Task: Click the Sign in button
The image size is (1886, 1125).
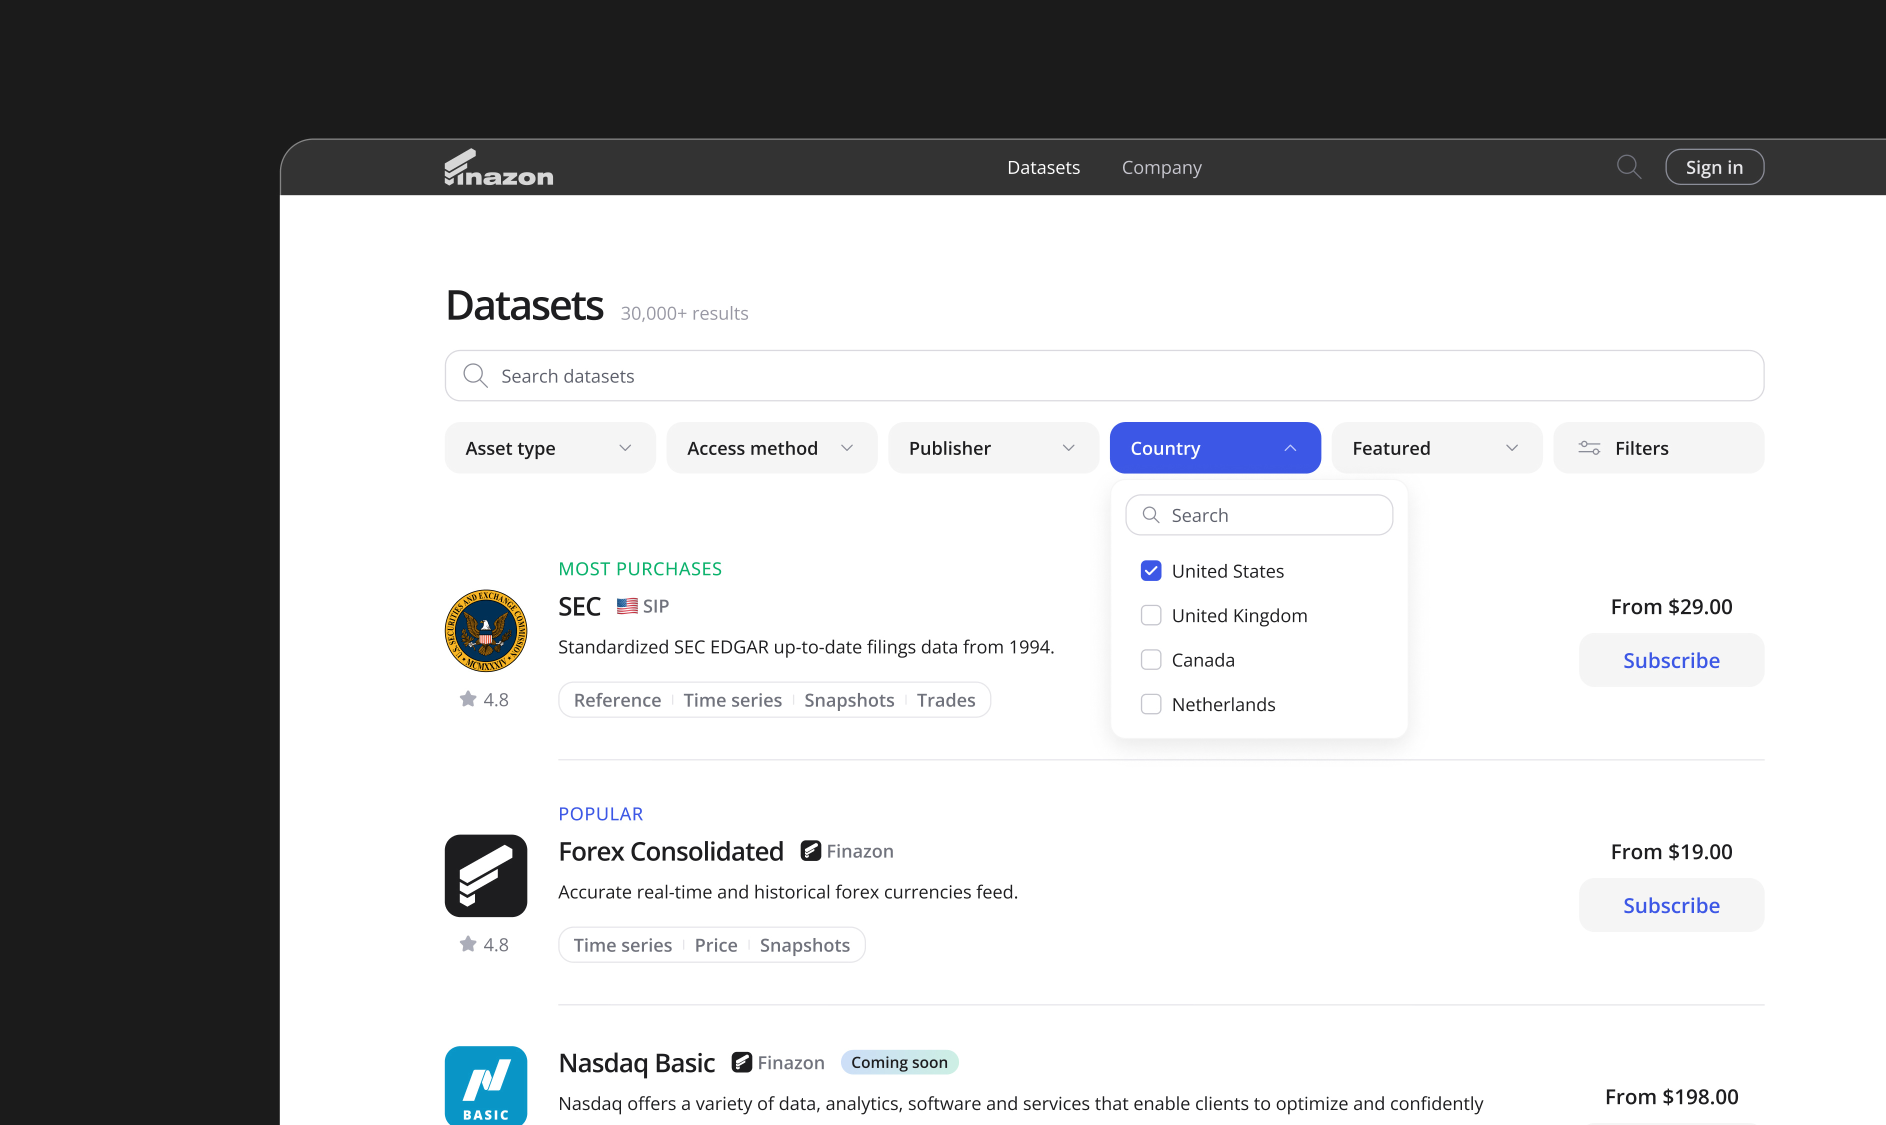Action: coord(1714,167)
